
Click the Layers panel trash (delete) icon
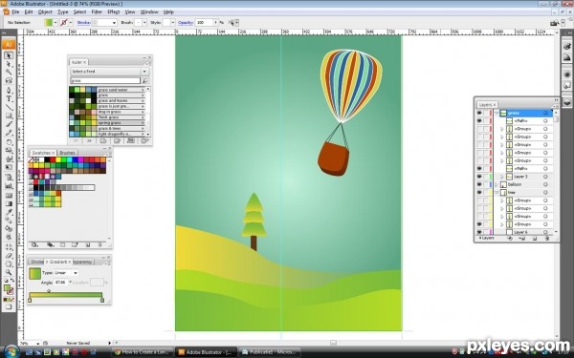547,238
